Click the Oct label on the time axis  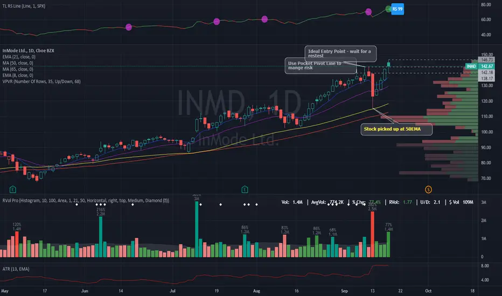tap(428, 291)
